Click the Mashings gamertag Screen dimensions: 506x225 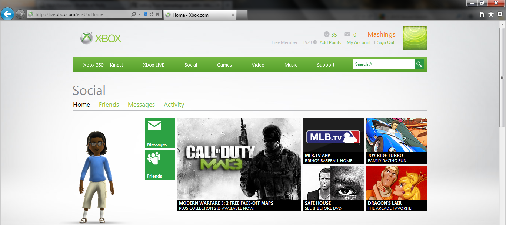click(382, 34)
